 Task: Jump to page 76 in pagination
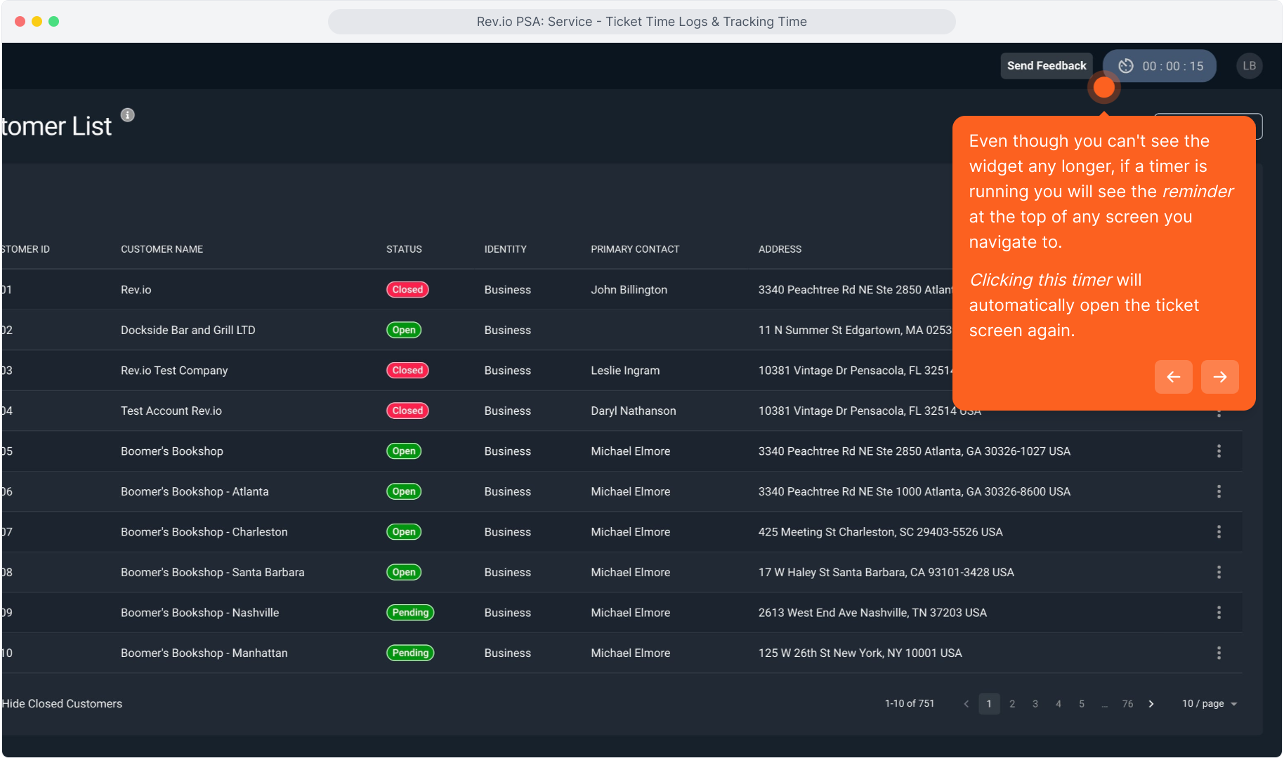pos(1127,703)
